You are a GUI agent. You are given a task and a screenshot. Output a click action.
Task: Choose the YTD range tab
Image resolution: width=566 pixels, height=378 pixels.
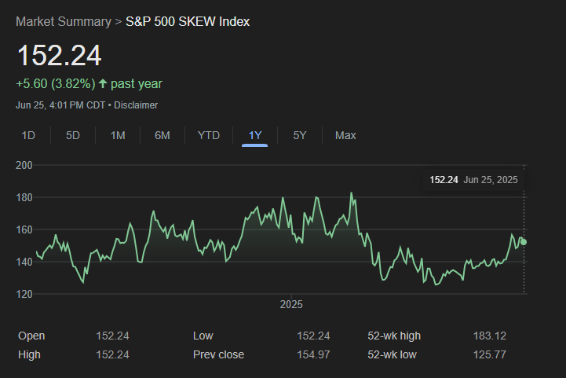(209, 135)
